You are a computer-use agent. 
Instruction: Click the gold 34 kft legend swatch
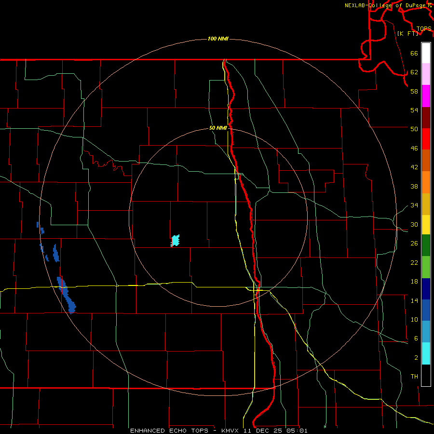coord(426,204)
